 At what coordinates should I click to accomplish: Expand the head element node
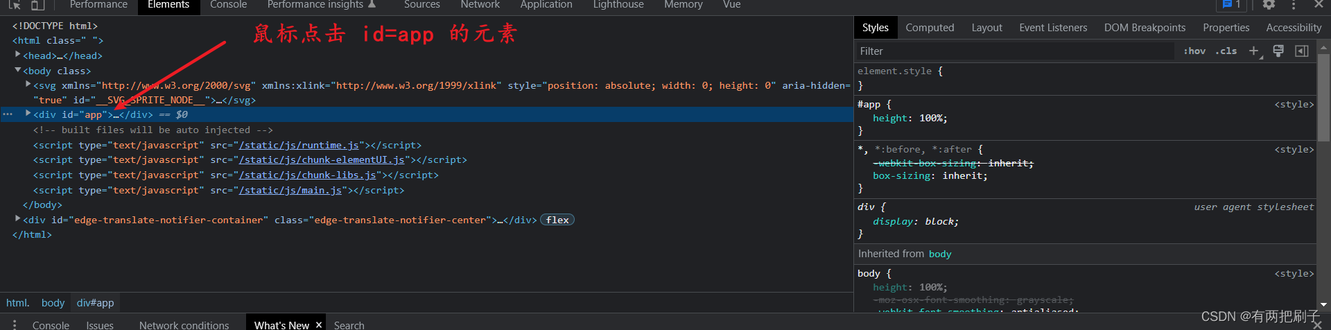point(18,55)
